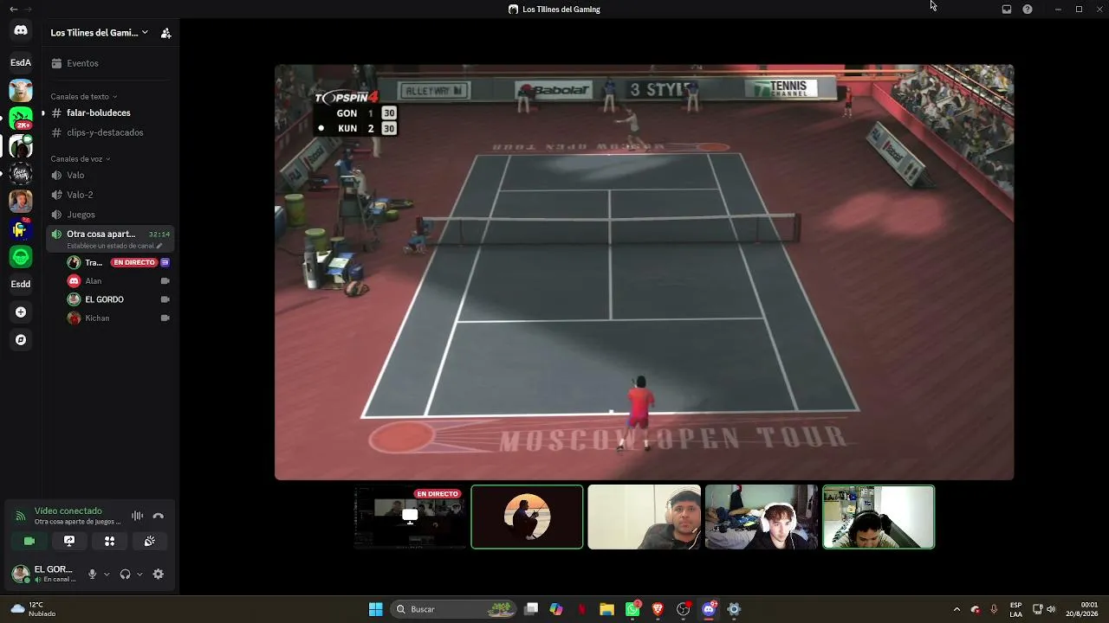This screenshot has height=623, width=1109.
Task: Open File Explorer from the taskbar
Action: (x=606, y=609)
